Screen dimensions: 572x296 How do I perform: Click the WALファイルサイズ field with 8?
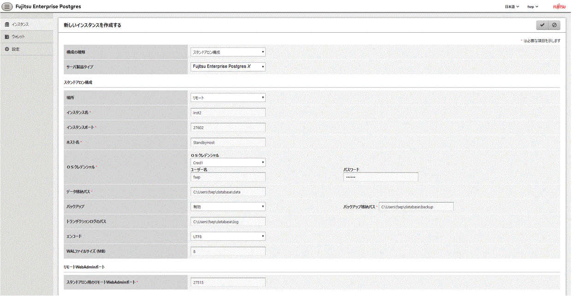click(228, 251)
